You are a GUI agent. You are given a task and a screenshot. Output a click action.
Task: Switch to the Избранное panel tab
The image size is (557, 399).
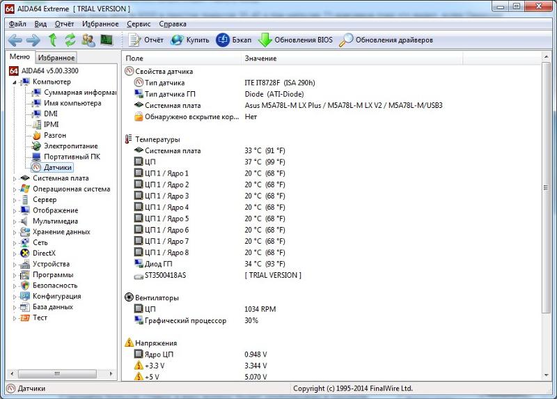tap(56, 58)
